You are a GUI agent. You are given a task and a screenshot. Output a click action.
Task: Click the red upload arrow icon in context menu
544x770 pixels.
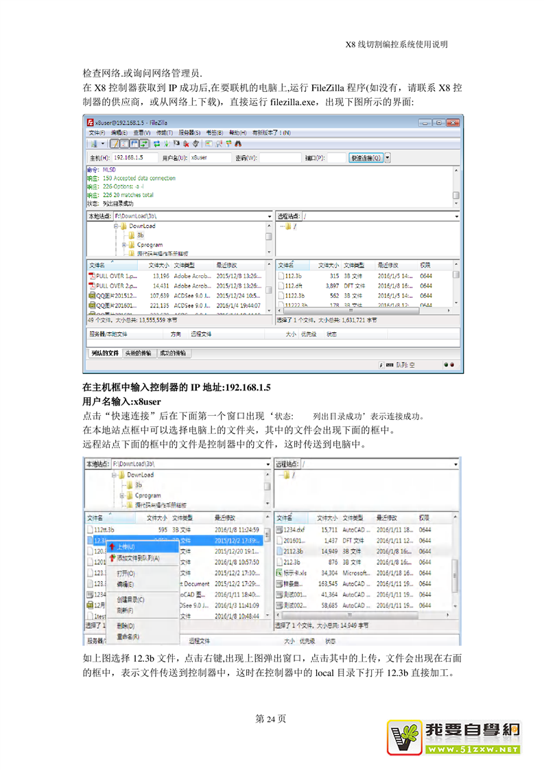112,547
